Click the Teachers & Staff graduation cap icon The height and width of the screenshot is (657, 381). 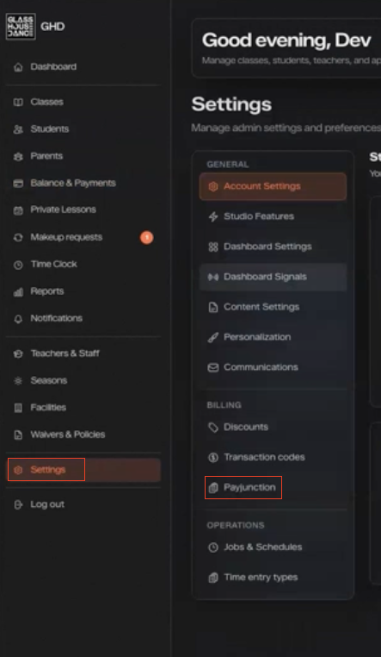[18, 354]
